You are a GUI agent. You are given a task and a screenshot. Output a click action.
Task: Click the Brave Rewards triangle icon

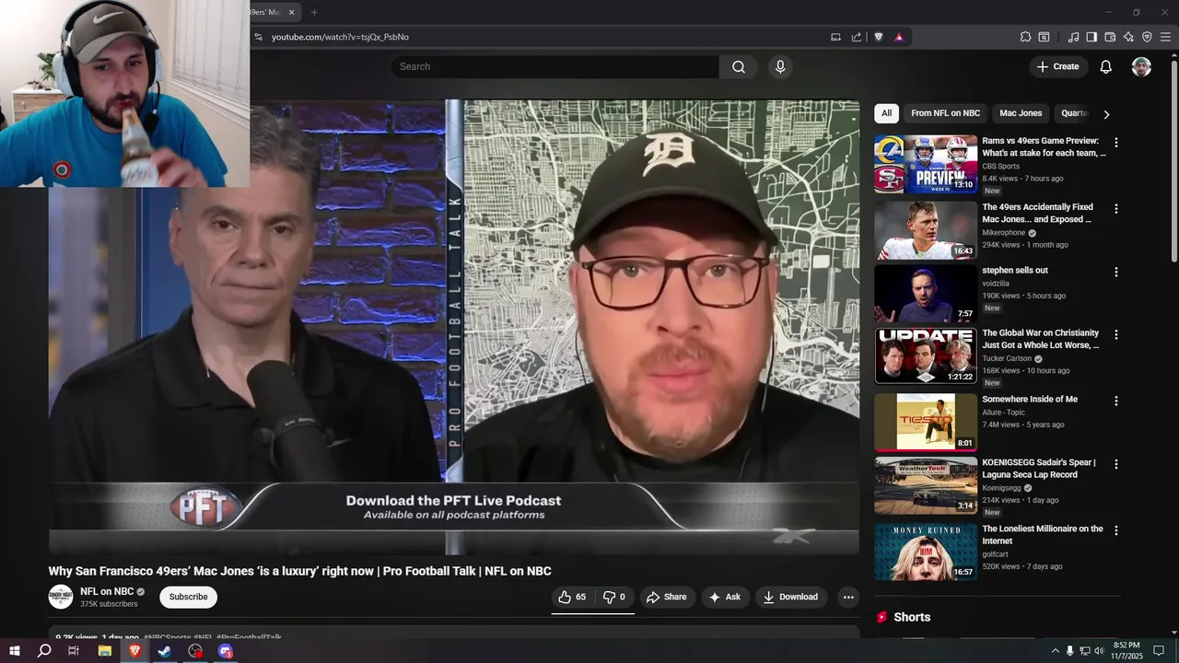click(899, 37)
